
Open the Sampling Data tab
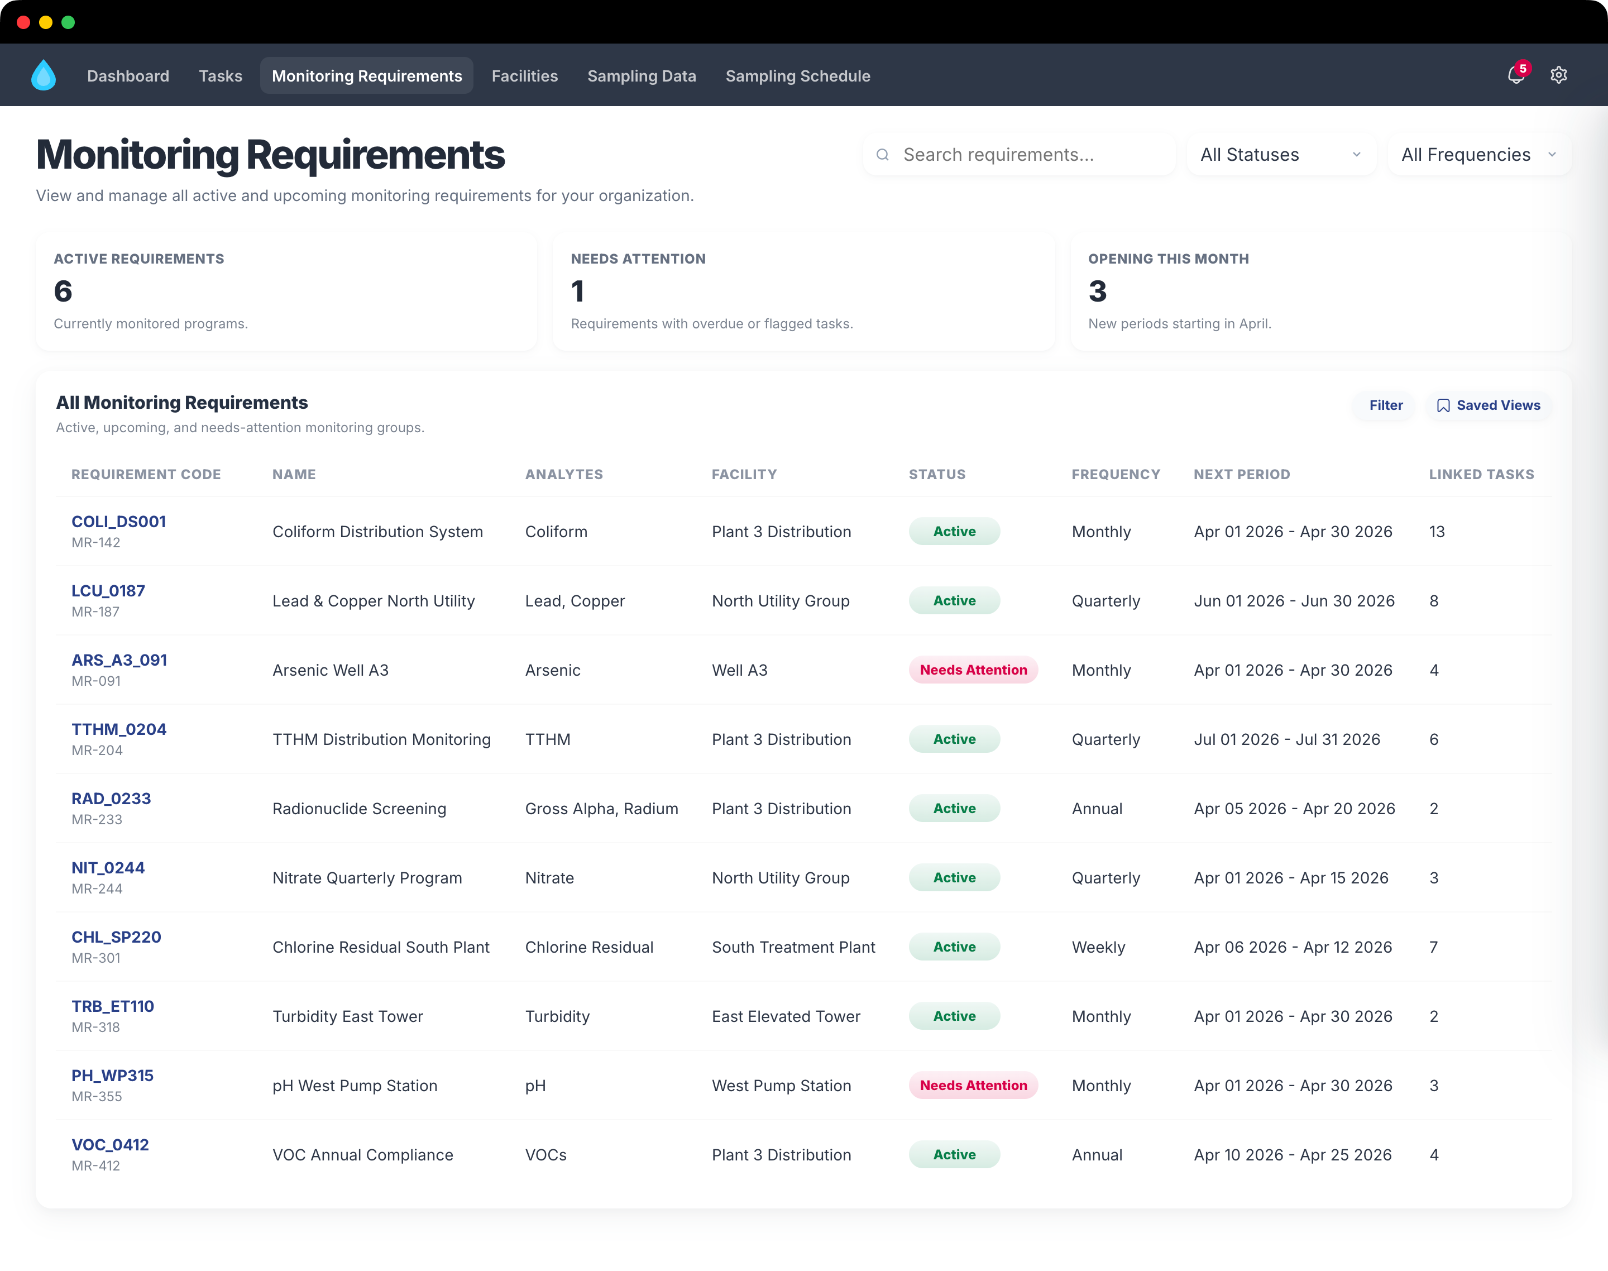click(x=642, y=76)
